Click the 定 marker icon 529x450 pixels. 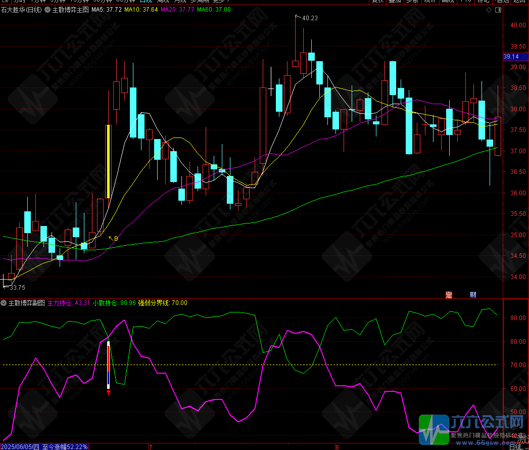449,295
